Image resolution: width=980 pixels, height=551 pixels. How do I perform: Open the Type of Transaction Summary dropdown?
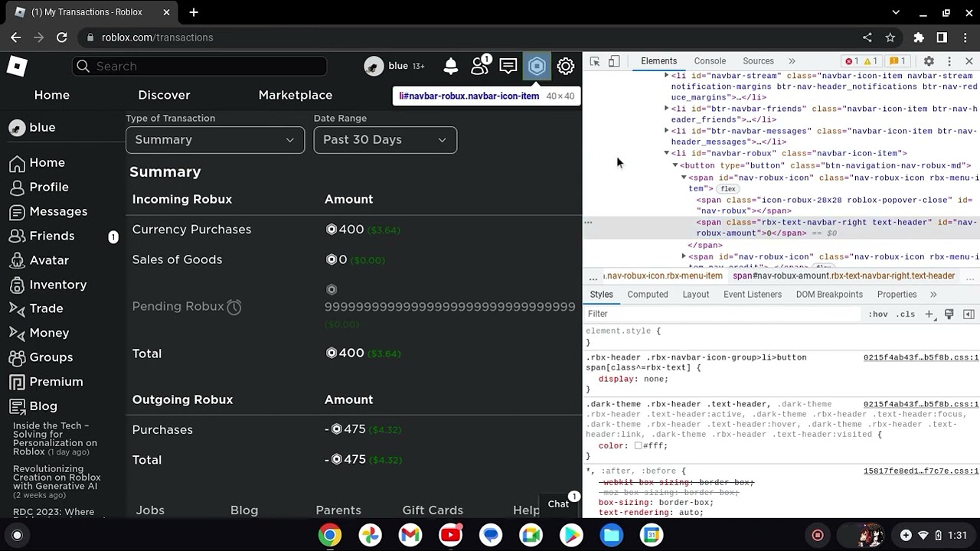coord(215,140)
